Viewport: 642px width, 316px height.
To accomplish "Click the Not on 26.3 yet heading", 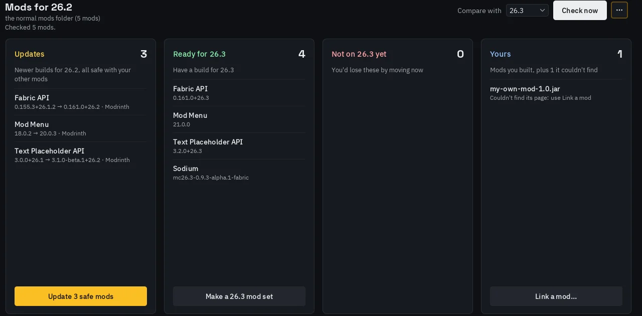I will tap(359, 54).
